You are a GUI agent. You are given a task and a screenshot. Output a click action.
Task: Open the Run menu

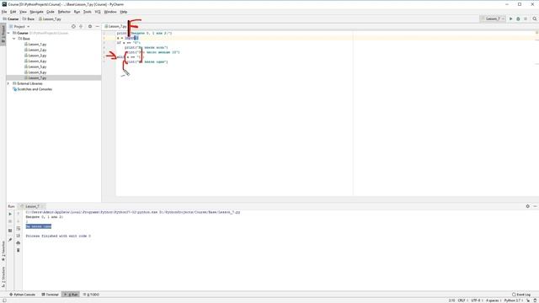[x=77, y=12]
